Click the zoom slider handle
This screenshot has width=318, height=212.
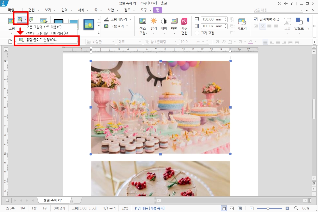pyautogui.click(x=268, y=208)
